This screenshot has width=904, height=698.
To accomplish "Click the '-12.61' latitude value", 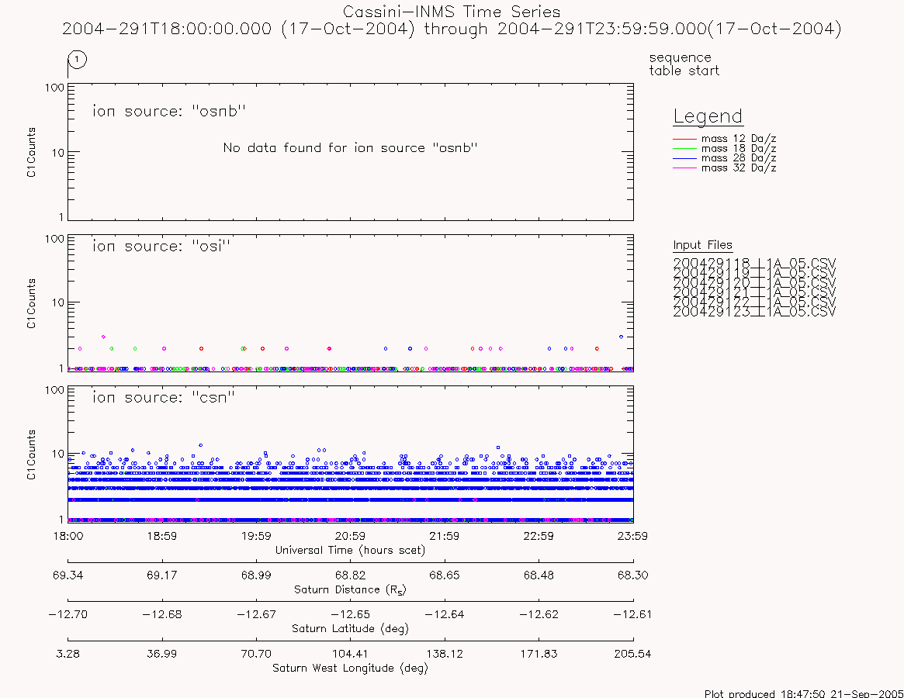I will (632, 614).
